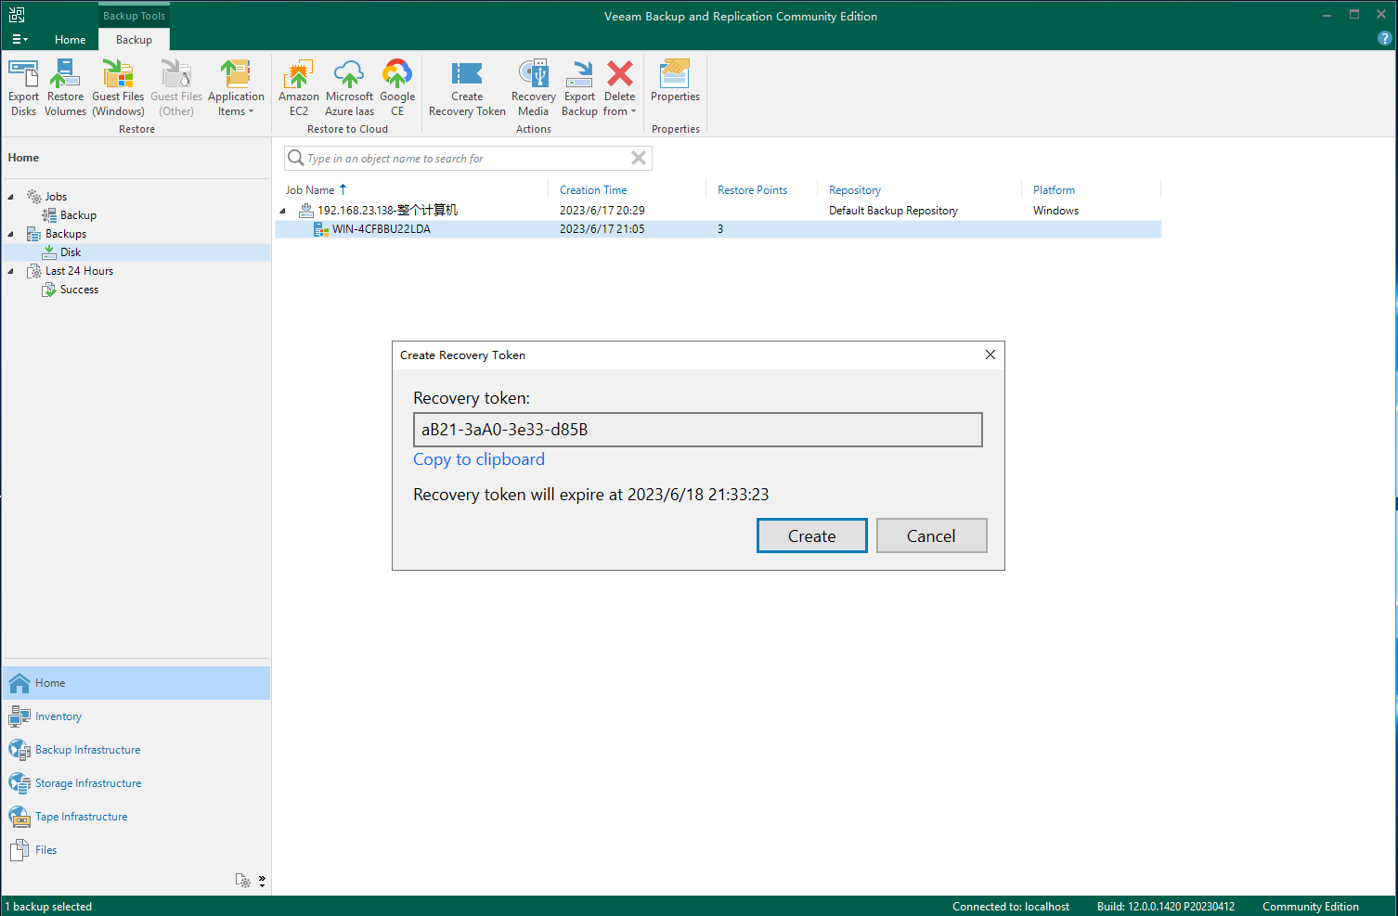Click Default Backup Repository cell
The width and height of the screenshot is (1398, 916).
(x=893, y=211)
